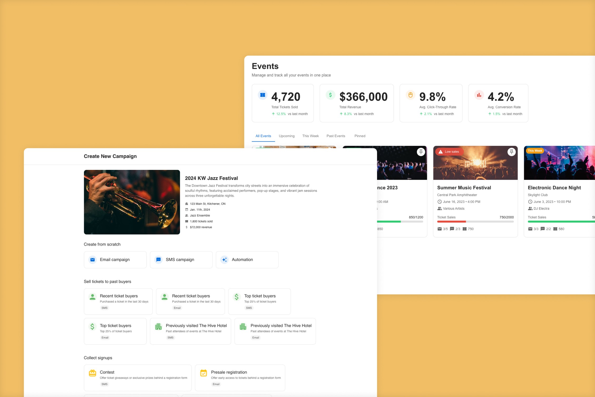Image resolution: width=595 pixels, height=397 pixels.
Task: Choose Top ticket buyers Email template
Action: click(x=115, y=331)
